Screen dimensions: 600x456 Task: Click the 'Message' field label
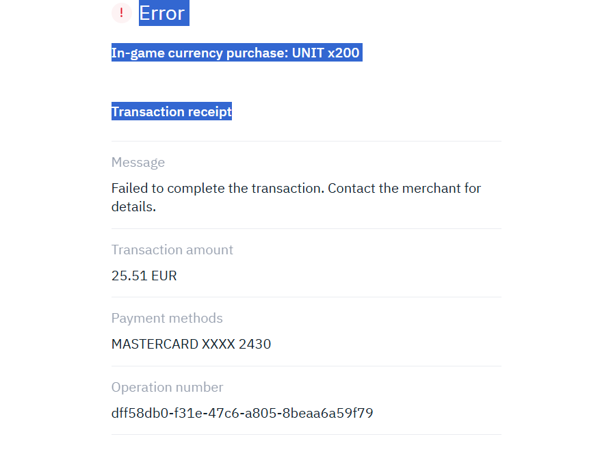coord(138,162)
